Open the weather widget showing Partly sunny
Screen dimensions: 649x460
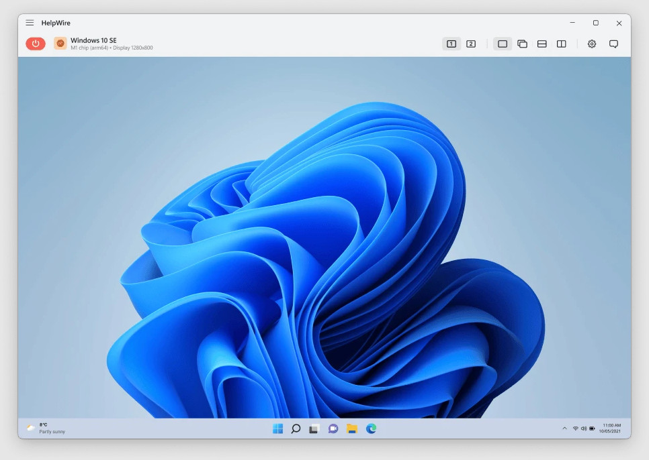46,428
